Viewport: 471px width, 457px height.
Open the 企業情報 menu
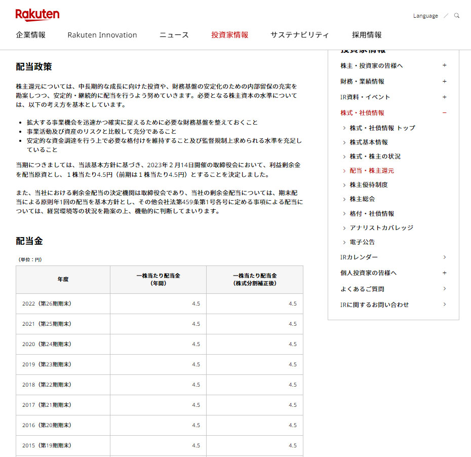(30, 35)
